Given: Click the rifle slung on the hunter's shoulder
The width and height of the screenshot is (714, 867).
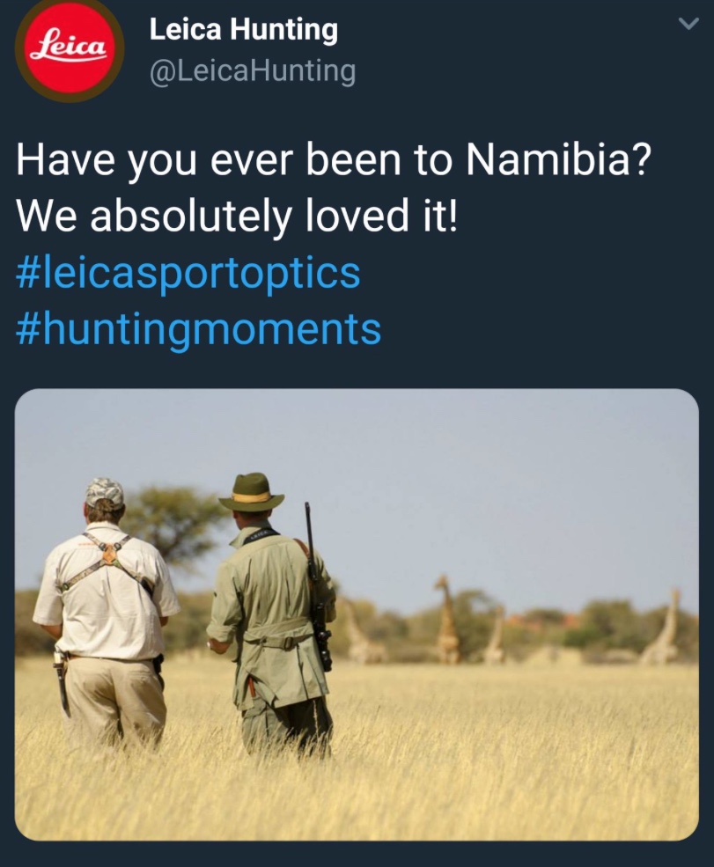Looking at the screenshot, I should [x=319, y=586].
